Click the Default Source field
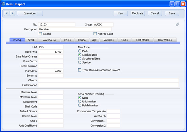This screenshot has height=132, width=187. point(51,111)
